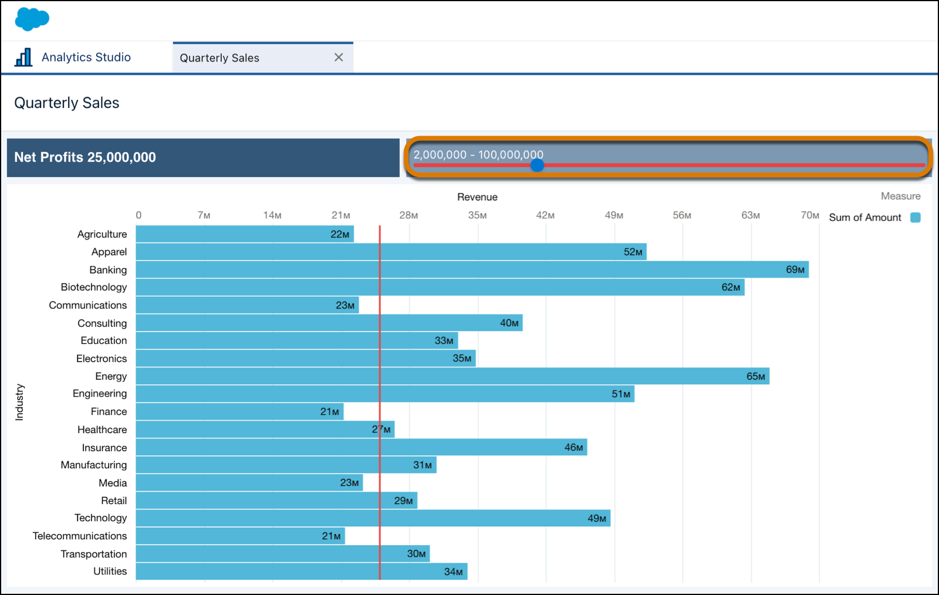Click the Analytics Studio bar chart icon

click(23, 57)
